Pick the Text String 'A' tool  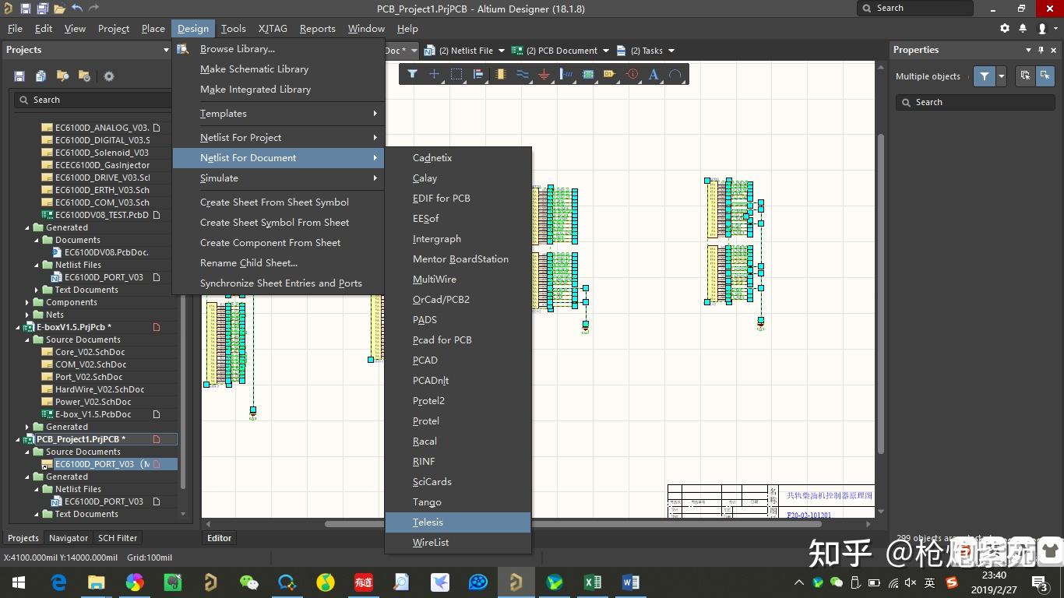(x=654, y=75)
